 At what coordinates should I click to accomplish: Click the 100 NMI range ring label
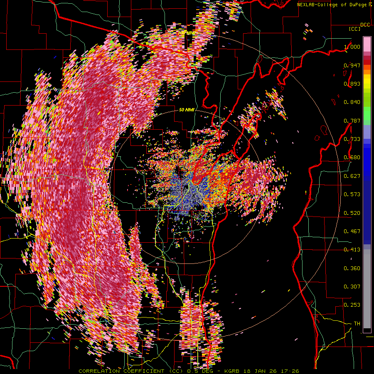(187, 33)
